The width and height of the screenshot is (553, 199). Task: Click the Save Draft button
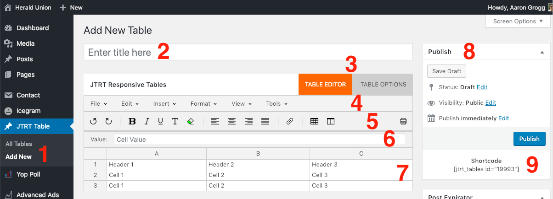tap(447, 71)
